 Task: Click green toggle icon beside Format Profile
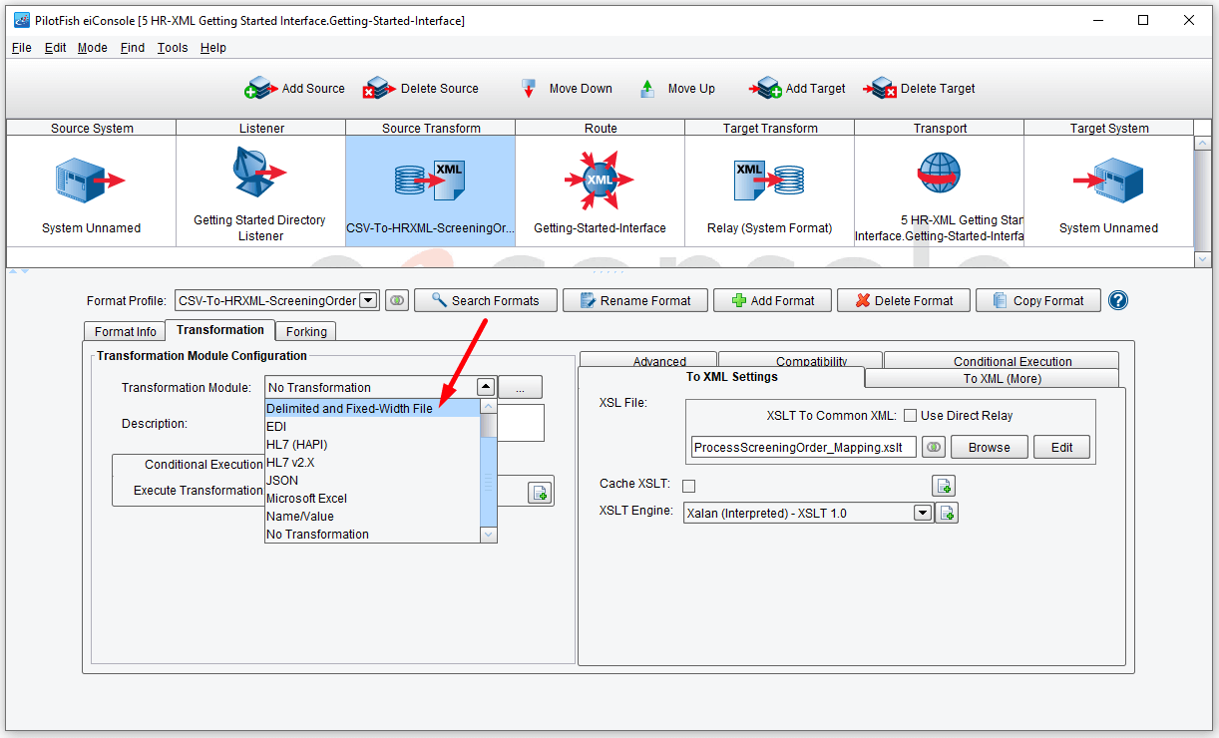coord(397,300)
